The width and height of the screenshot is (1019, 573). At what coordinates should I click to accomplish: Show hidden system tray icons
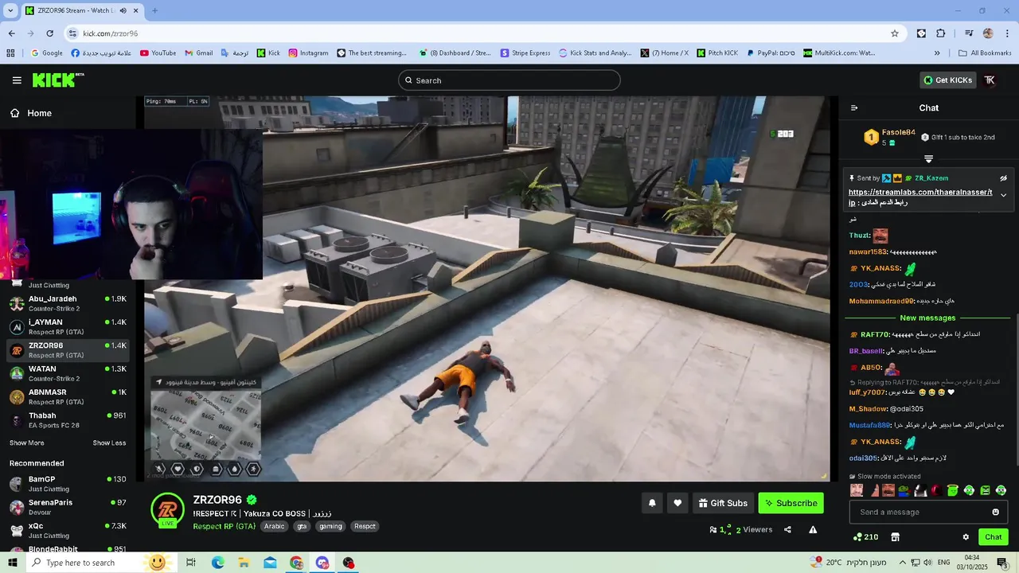click(902, 563)
